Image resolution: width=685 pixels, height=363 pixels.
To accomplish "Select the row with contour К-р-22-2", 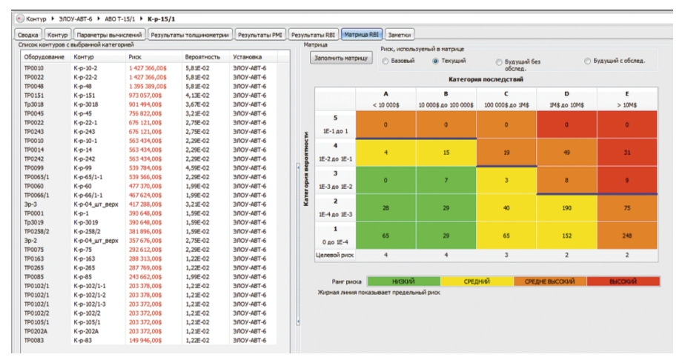I will coord(148,77).
